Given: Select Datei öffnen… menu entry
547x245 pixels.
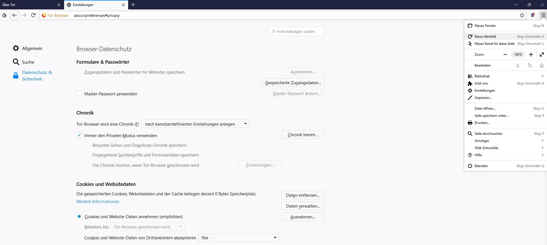Looking at the screenshot, I should [506, 109].
